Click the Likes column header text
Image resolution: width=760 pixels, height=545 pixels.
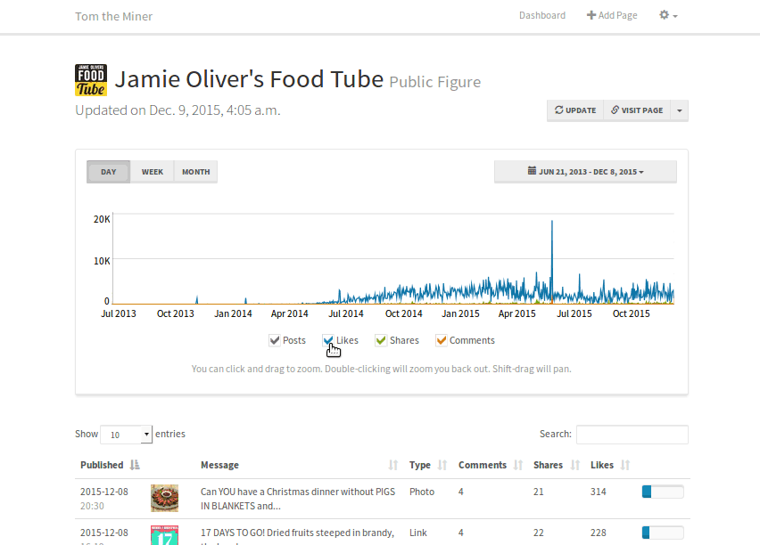click(602, 465)
